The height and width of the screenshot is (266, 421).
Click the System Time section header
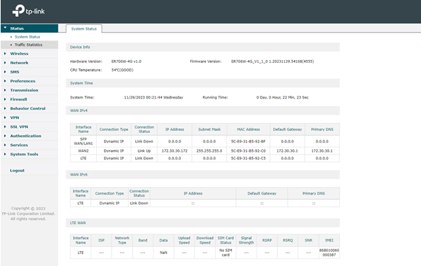point(202,83)
